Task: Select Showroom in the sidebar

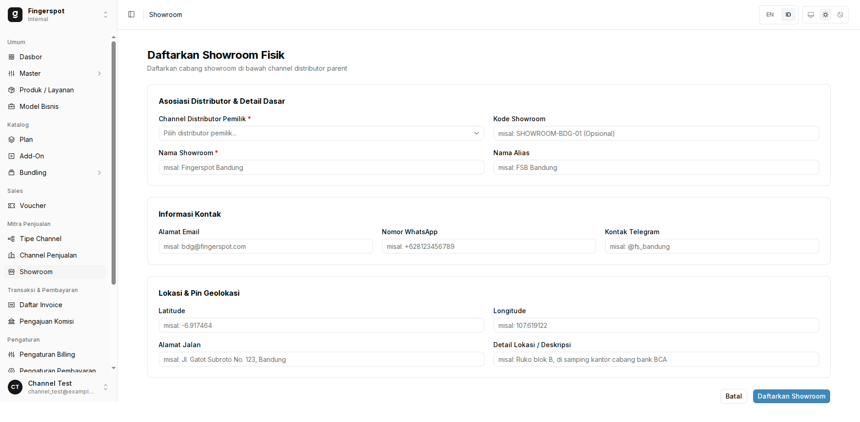Action: click(x=55, y=272)
